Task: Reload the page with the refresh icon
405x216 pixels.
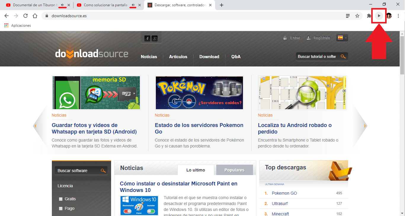Action: pos(25,16)
